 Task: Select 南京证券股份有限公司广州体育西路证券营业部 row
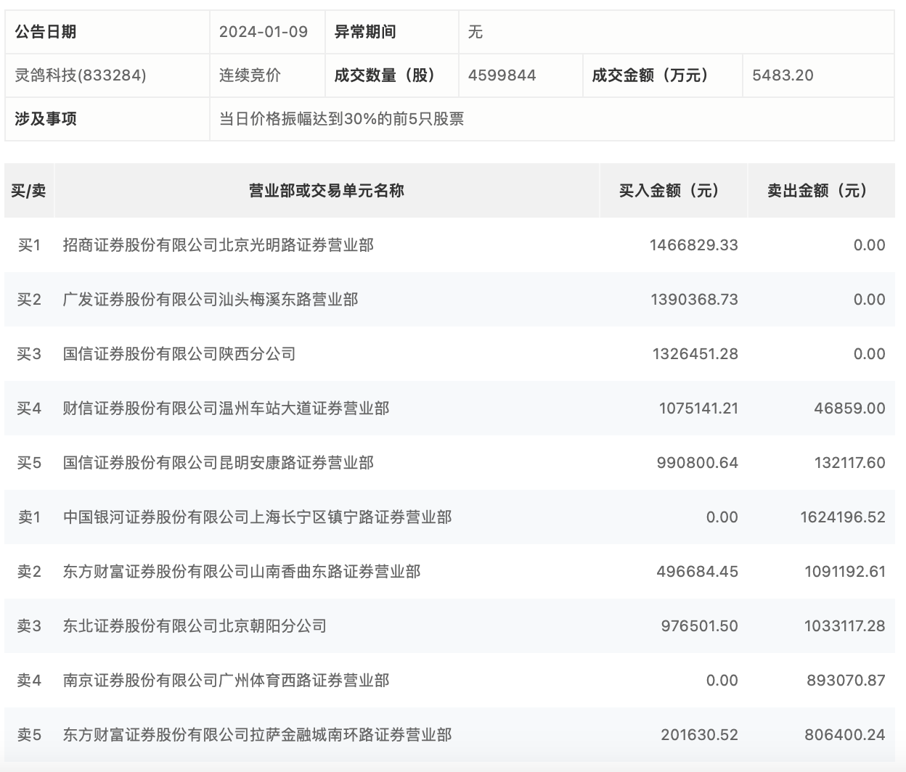(449, 681)
